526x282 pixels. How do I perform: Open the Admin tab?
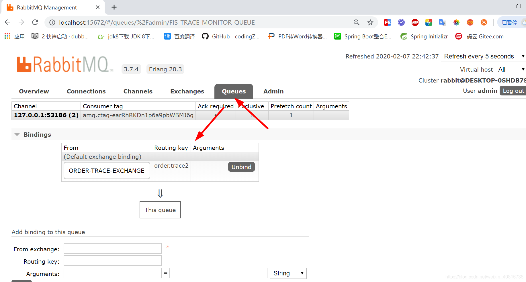pyautogui.click(x=273, y=91)
